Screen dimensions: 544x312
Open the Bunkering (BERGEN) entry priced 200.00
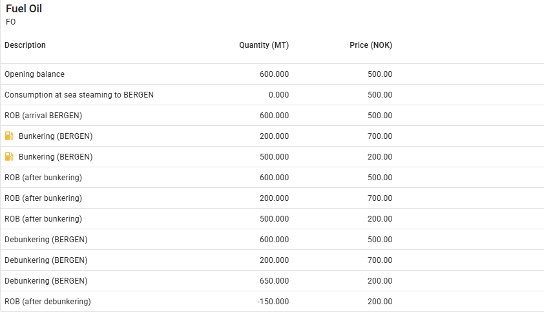tap(56, 157)
